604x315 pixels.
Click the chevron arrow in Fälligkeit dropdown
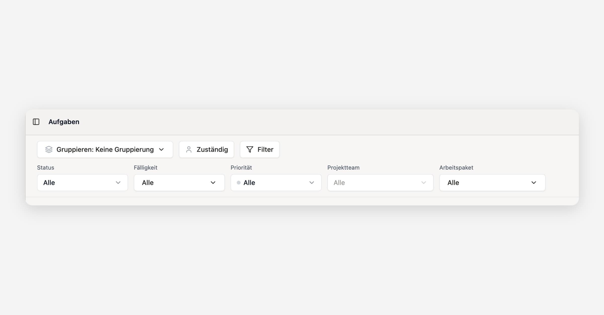click(x=213, y=183)
